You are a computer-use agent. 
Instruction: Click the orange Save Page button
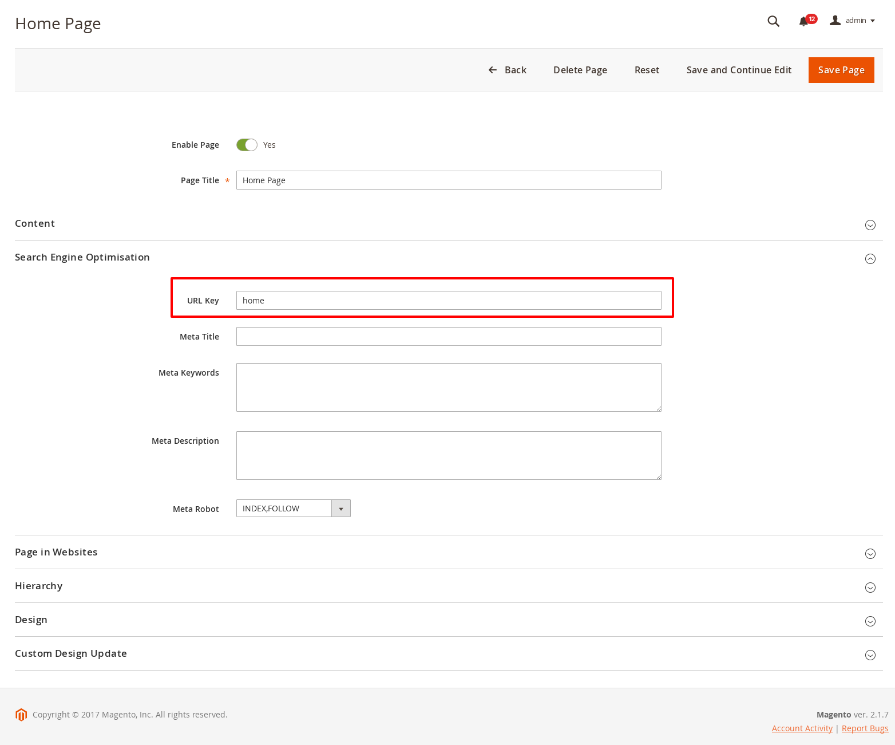[841, 70]
